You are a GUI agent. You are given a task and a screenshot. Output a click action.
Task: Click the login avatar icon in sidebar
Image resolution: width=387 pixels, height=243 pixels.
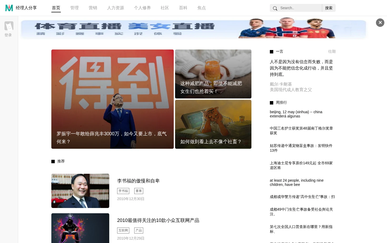coord(9,26)
